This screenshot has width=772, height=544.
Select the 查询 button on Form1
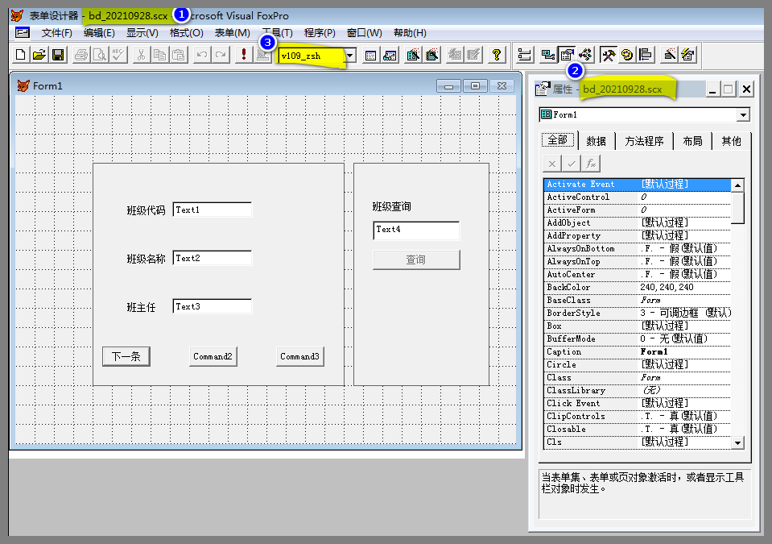416,260
